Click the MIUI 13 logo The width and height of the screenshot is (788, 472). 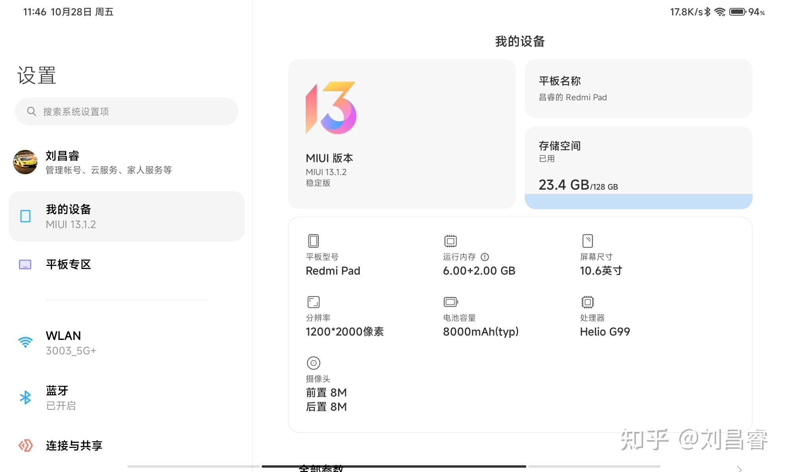coord(331,107)
